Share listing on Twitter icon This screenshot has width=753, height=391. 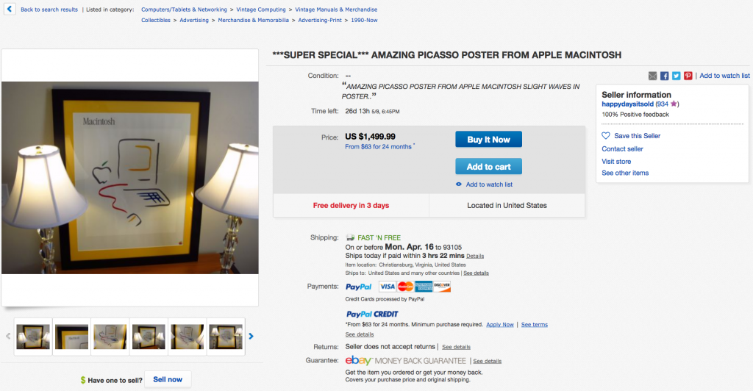[x=677, y=76]
